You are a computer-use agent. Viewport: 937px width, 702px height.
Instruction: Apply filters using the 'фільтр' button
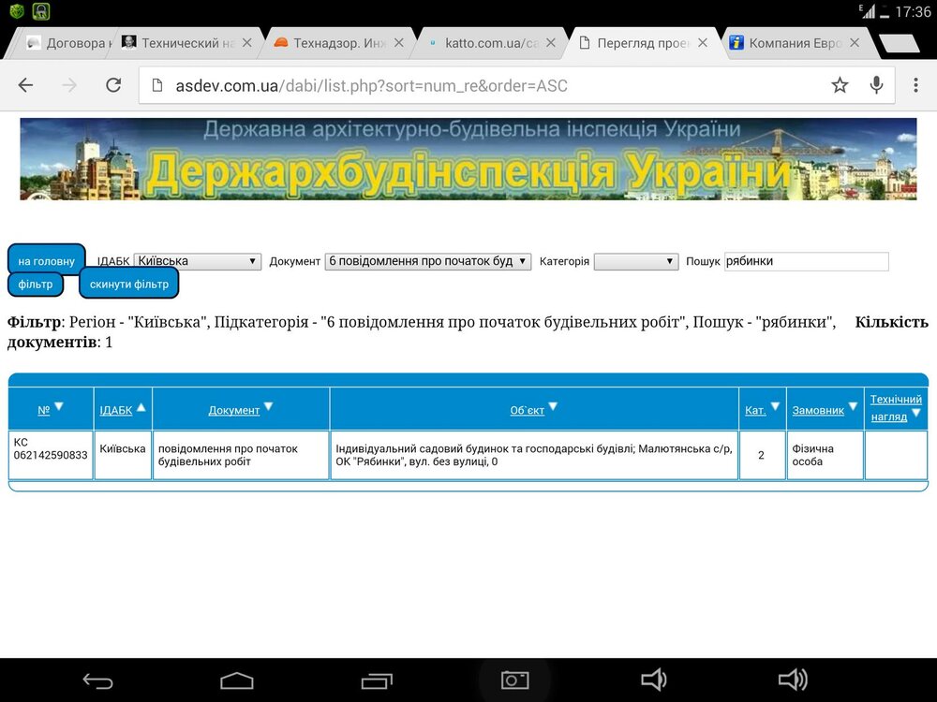coord(36,284)
